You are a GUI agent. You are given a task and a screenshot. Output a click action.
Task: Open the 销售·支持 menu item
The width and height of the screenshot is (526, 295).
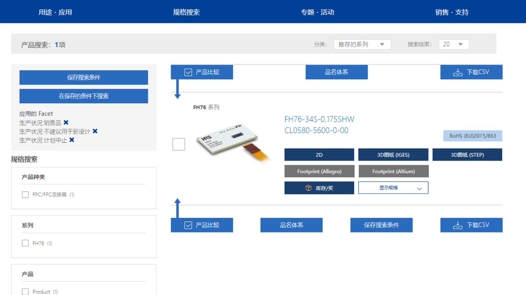point(452,11)
